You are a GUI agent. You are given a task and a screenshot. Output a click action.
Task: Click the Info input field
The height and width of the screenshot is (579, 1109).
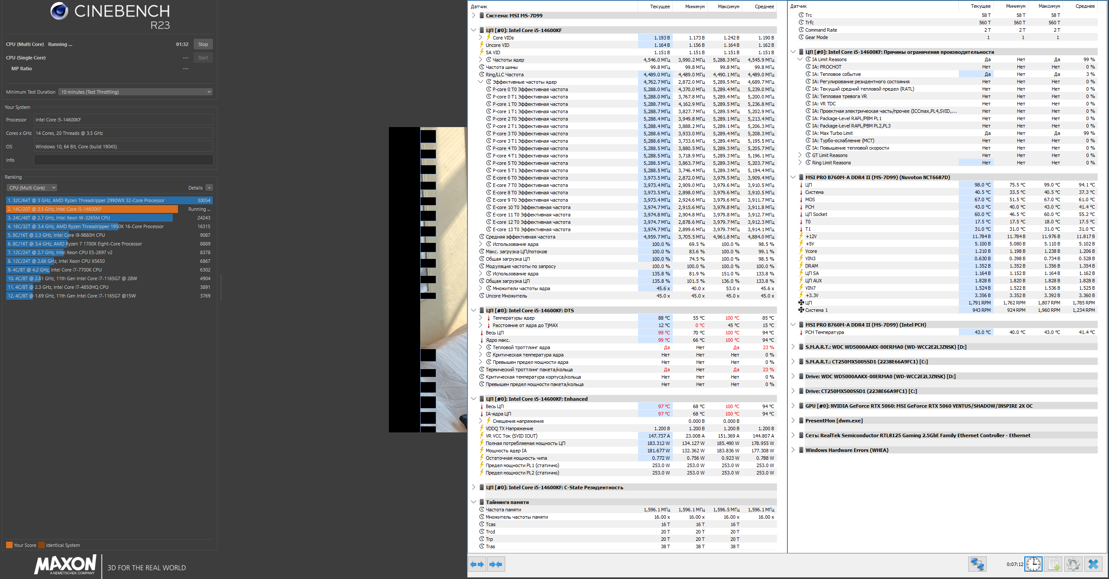[123, 160]
